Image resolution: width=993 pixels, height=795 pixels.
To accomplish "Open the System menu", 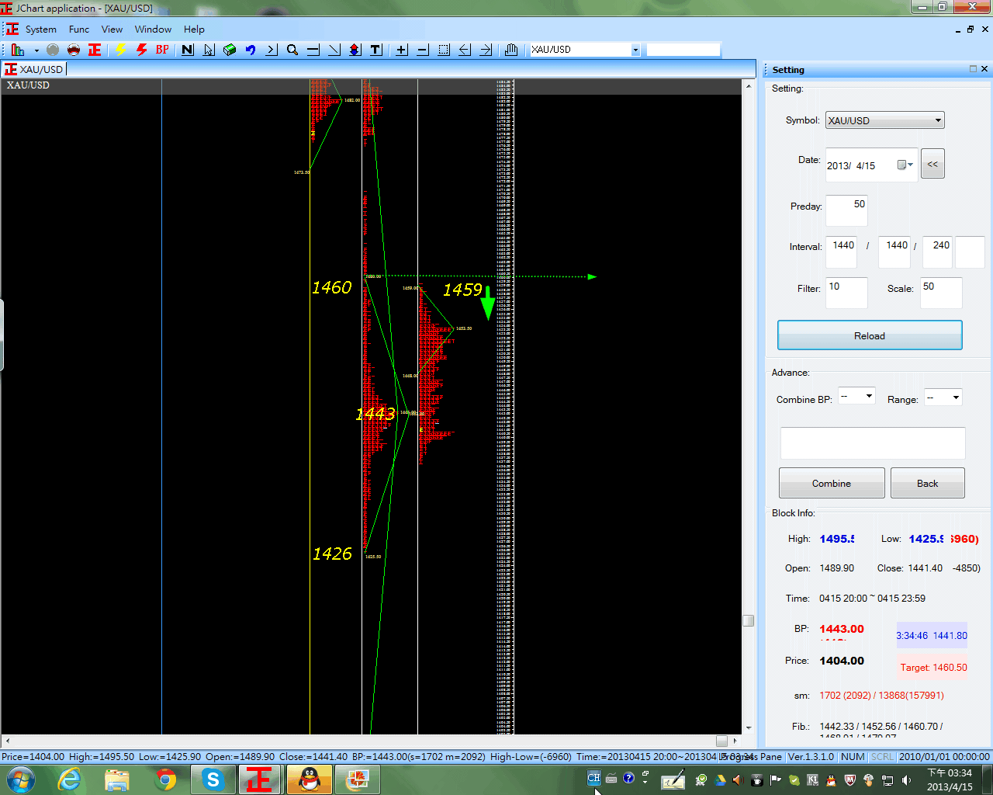I will point(41,30).
